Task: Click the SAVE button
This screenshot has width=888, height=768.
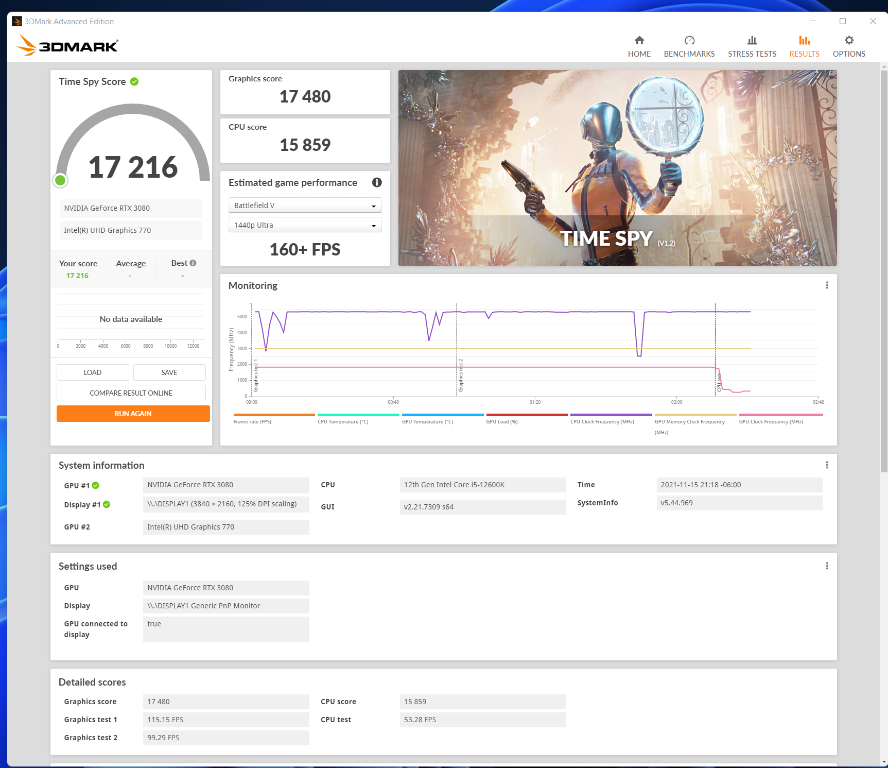Action: (x=169, y=372)
